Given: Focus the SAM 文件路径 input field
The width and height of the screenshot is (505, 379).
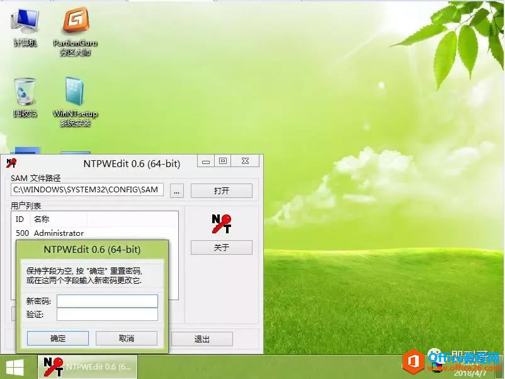Looking at the screenshot, I should tap(87, 190).
